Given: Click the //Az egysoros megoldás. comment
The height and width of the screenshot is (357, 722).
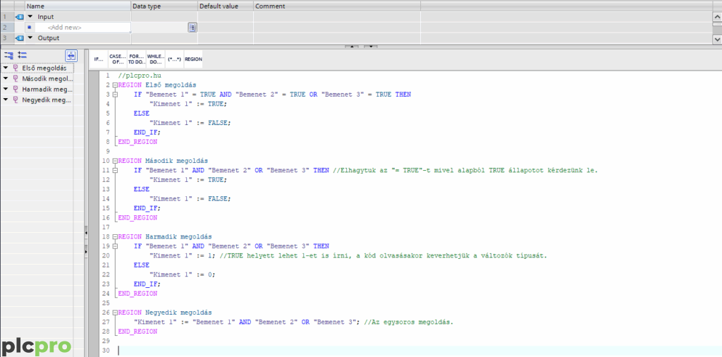Looking at the screenshot, I should tap(408, 322).
